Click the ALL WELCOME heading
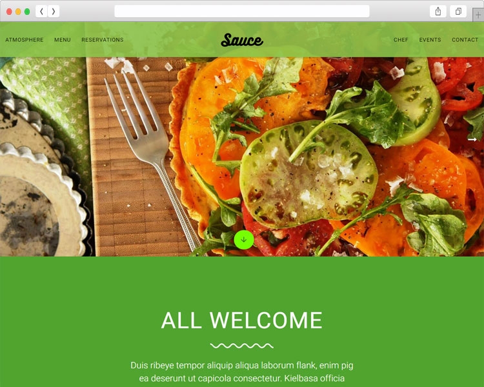 tap(242, 321)
